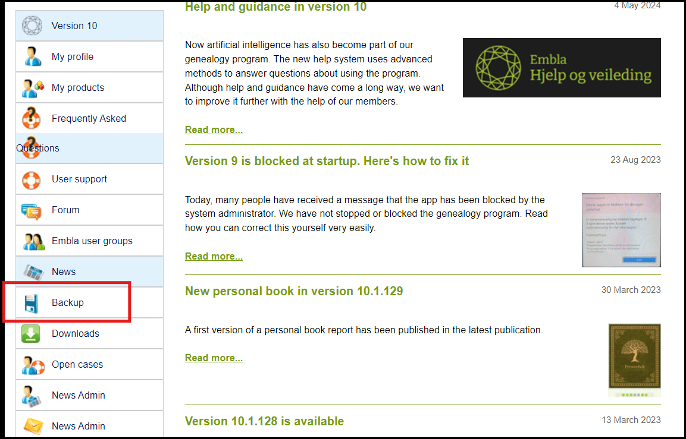Follow Read more under Version 9 blocked article
This screenshot has width=686, height=439.
(214, 256)
